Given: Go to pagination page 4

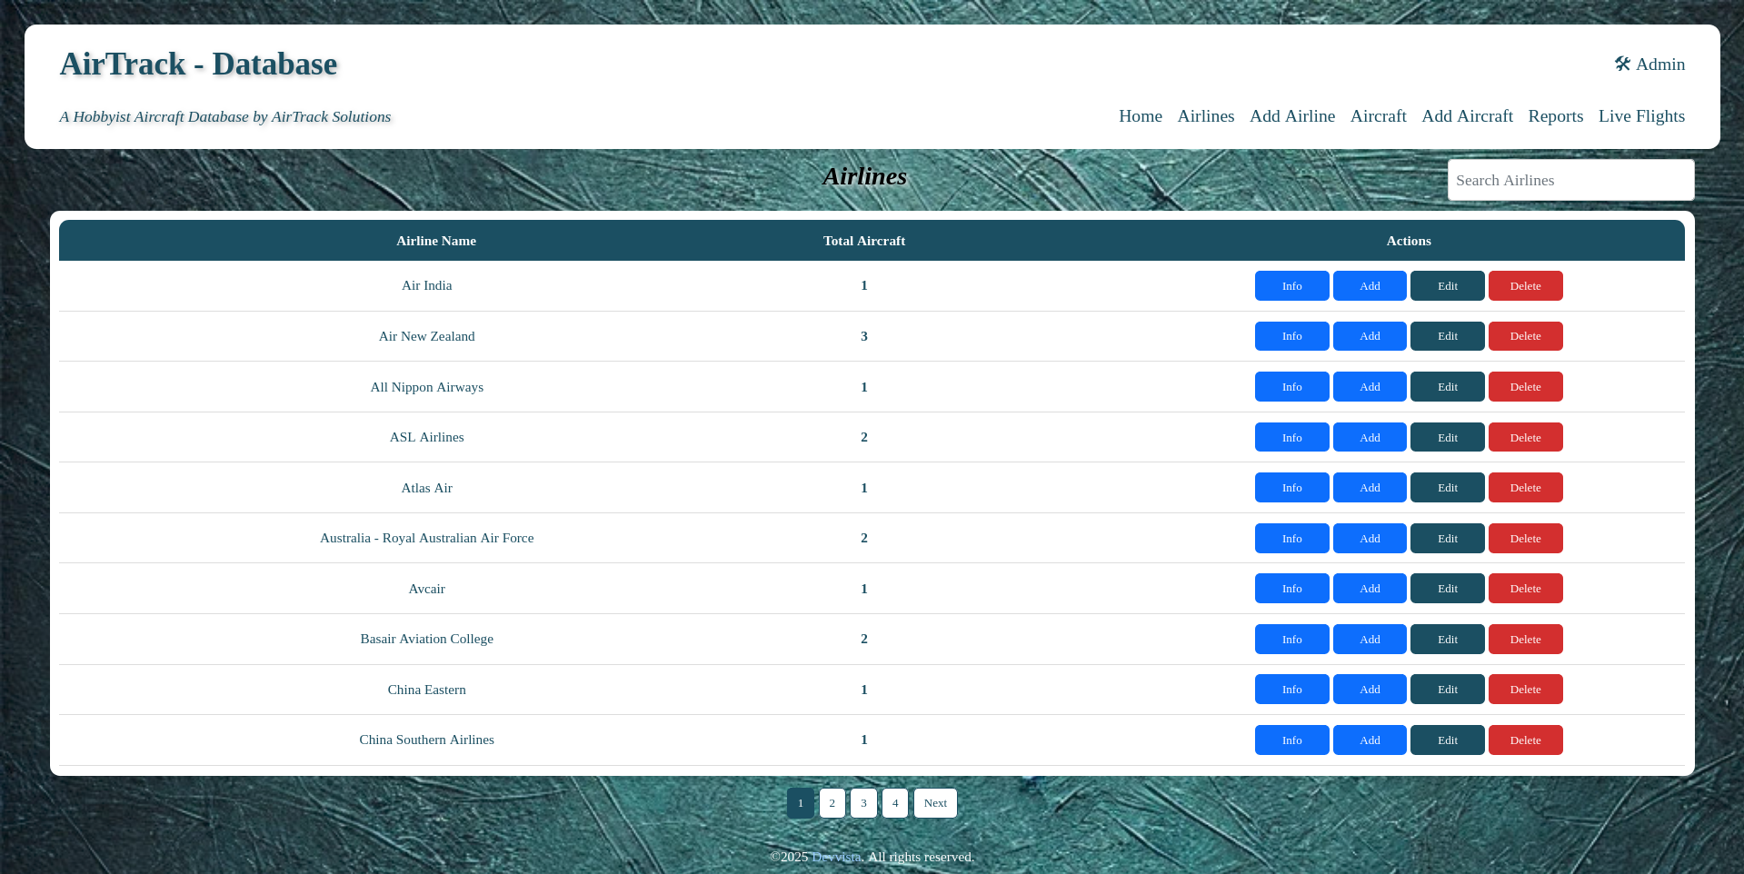Looking at the screenshot, I should 895,803.
